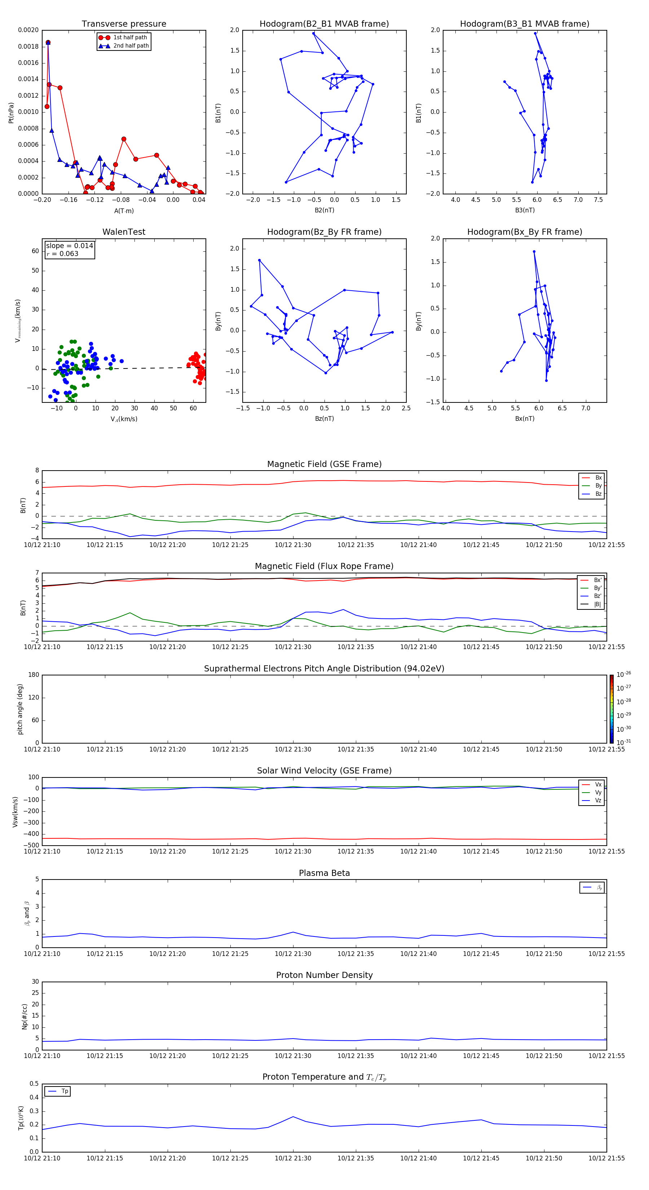Click the 'Hodogram(Bz_By FR frame)' title
649x1190 pixels.
point(324,232)
